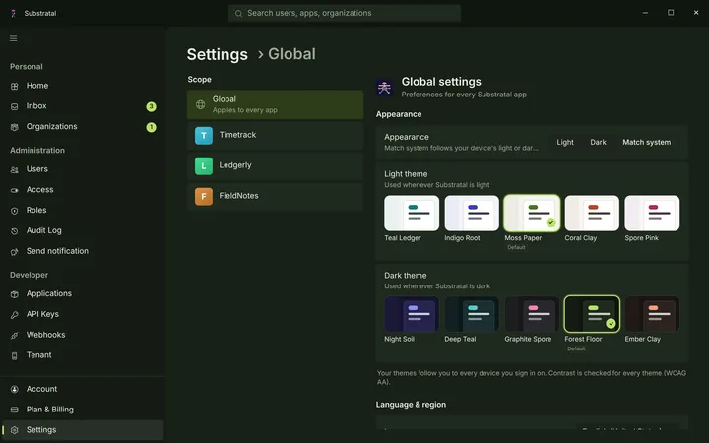Click the Settings gear icon in sidebar
The height and width of the screenshot is (443, 709).
coord(15,430)
